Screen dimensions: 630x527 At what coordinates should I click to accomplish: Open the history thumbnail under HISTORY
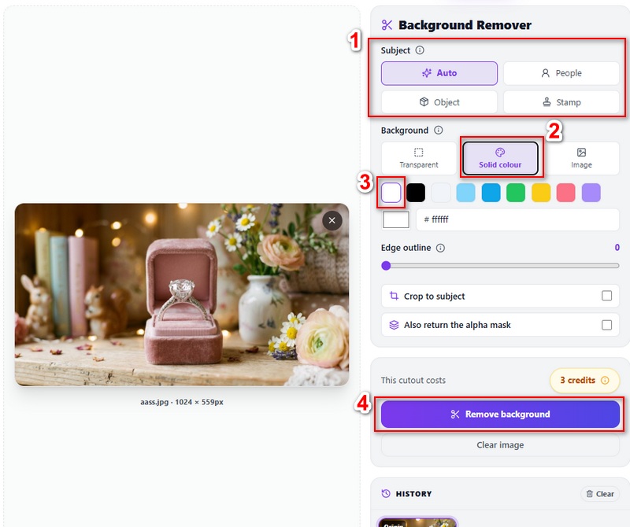tap(418, 521)
